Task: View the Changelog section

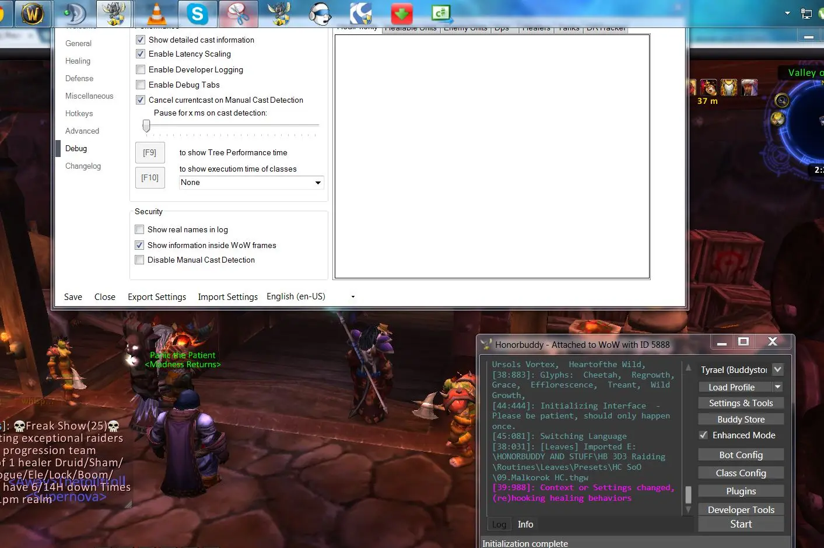Action: pos(83,166)
